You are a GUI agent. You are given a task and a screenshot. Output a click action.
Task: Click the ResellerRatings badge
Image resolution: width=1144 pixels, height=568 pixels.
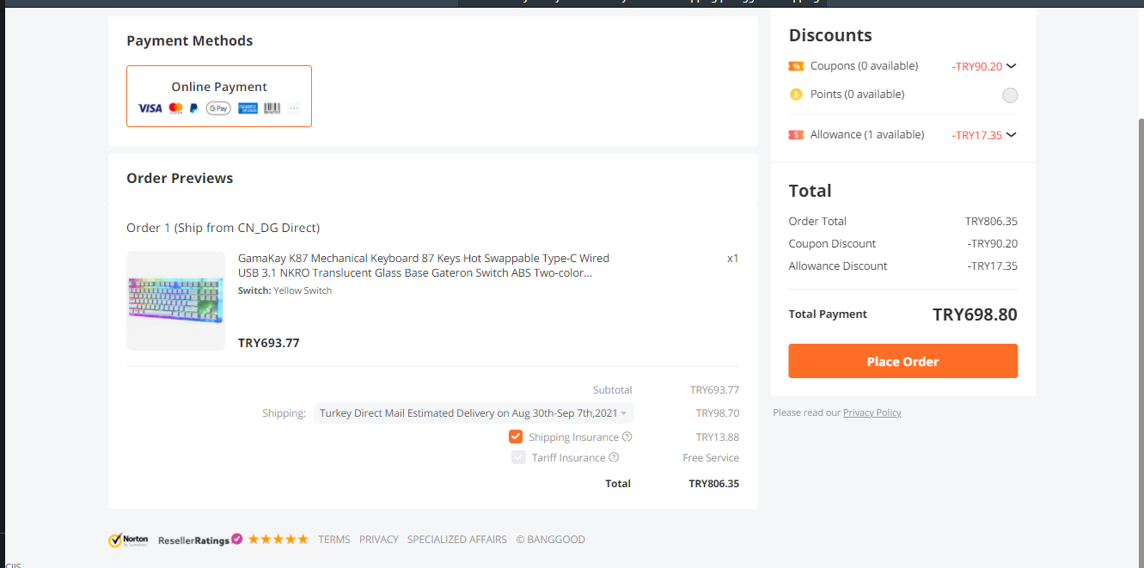pos(200,540)
